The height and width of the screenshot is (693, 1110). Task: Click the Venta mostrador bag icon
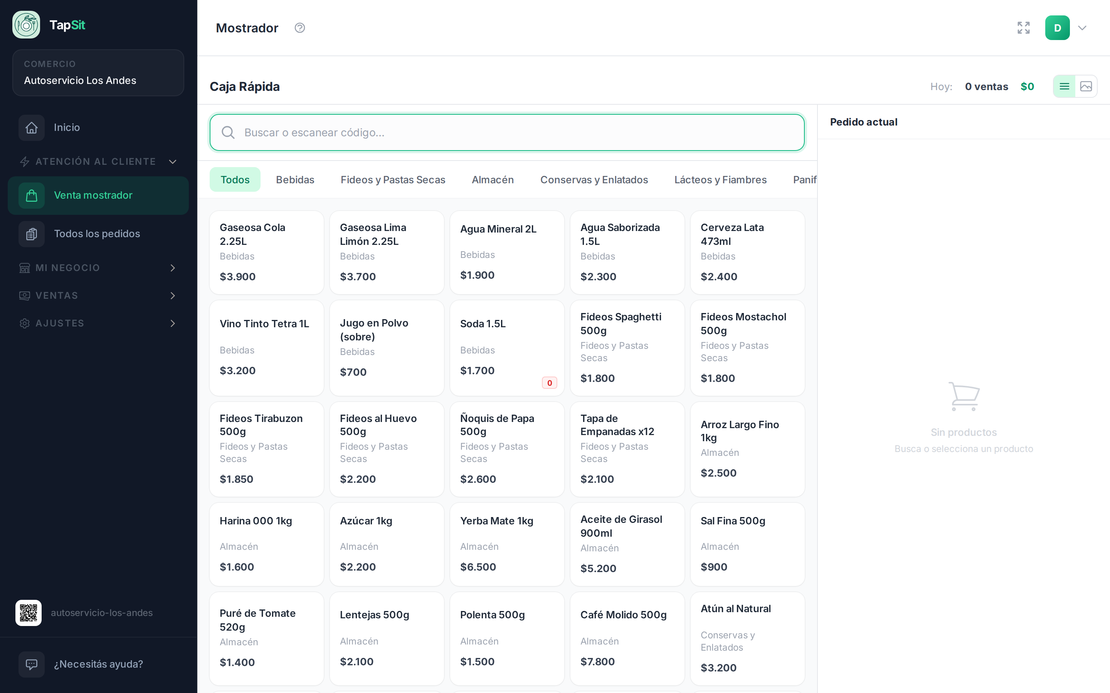point(31,195)
